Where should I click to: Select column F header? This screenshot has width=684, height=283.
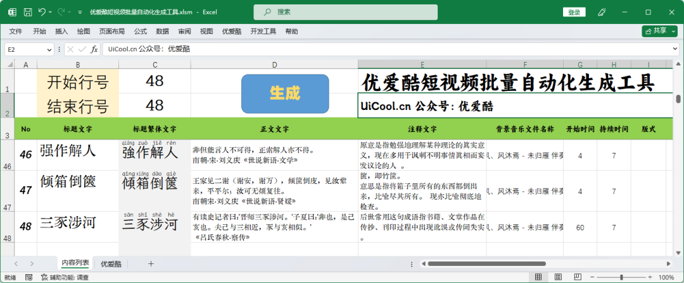pyautogui.click(x=525, y=64)
